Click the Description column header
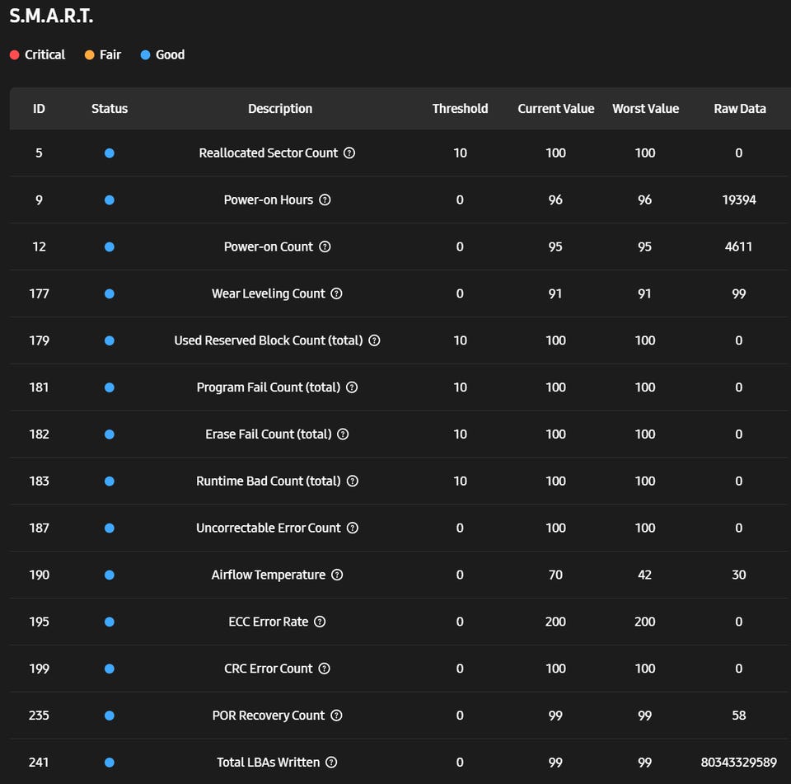Image resolution: width=791 pixels, height=784 pixels. (x=280, y=109)
